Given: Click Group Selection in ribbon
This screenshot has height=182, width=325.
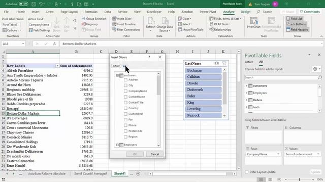Looking at the screenshot, I should click(94, 19).
